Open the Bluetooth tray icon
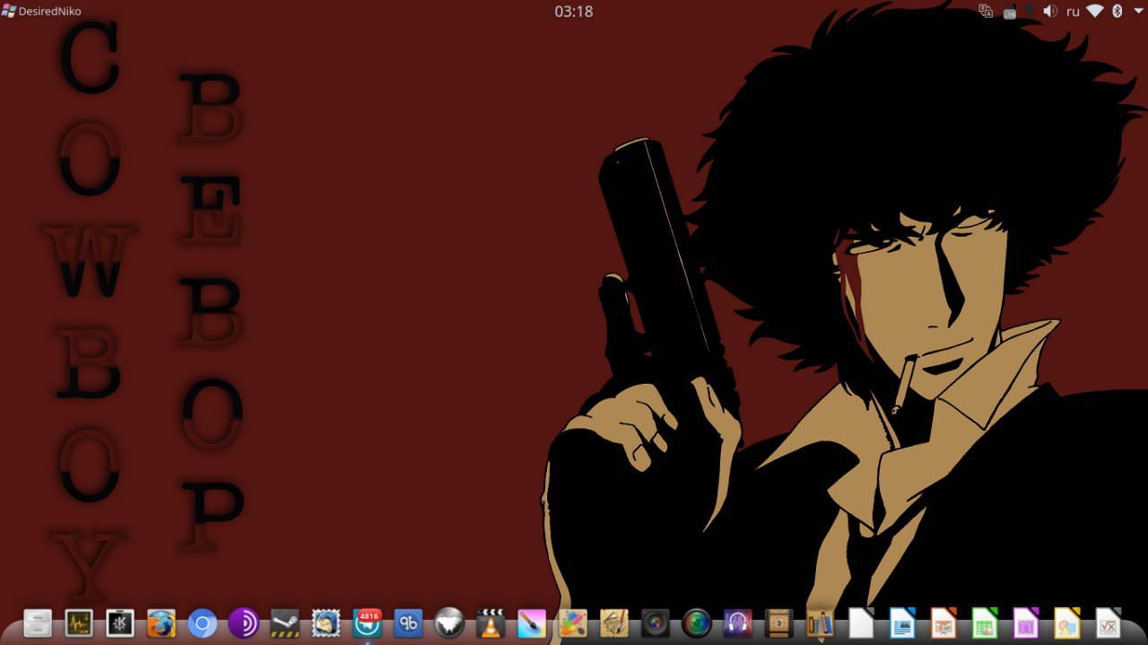 [1118, 11]
